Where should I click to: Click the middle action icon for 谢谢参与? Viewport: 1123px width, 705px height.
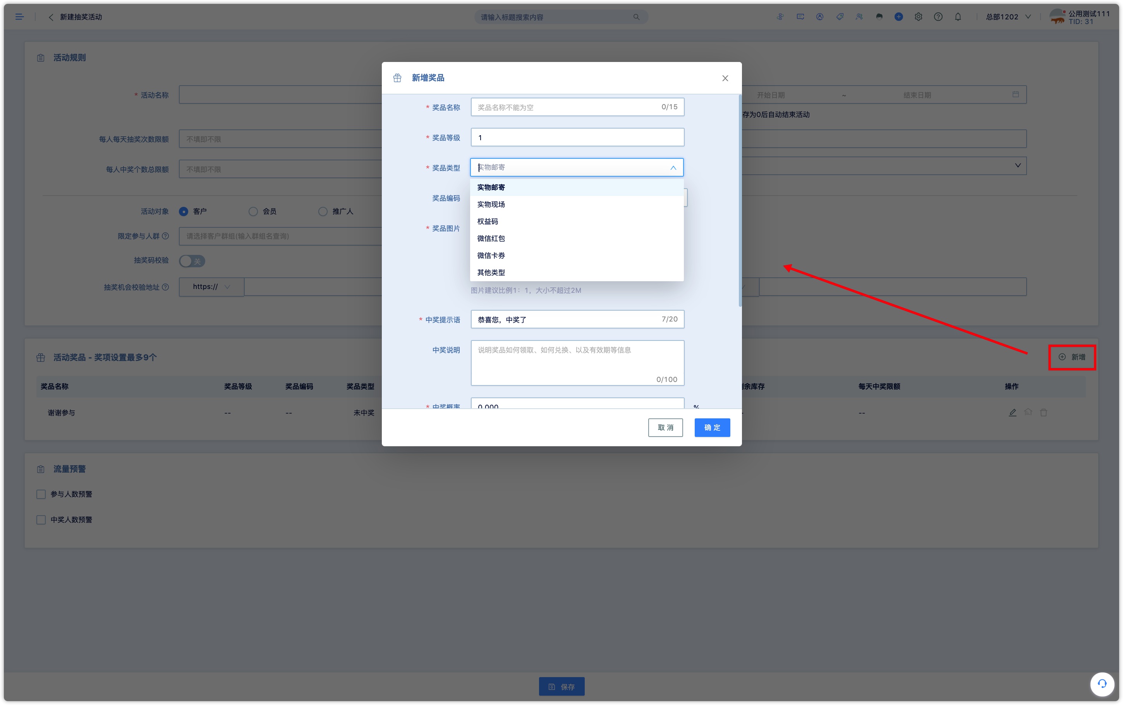tap(1028, 413)
